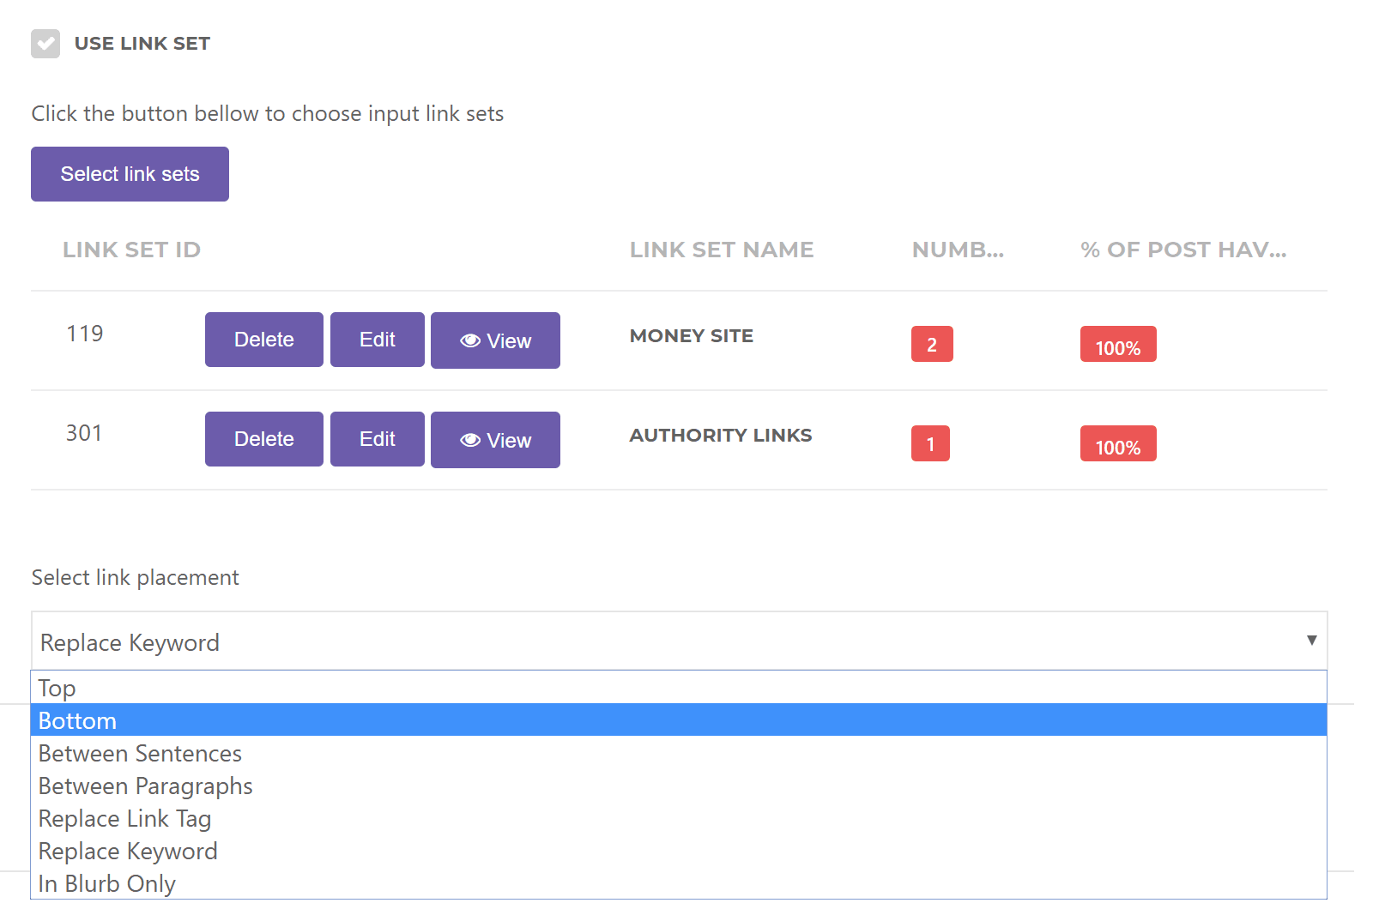Screen dimensions: 1385x909
Task: View the Money Site link set
Action: 495,340
